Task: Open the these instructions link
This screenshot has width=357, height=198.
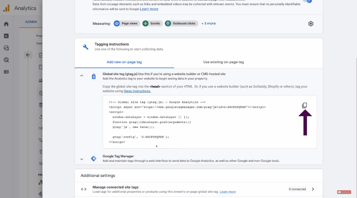Action: click(x=137, y=91)
